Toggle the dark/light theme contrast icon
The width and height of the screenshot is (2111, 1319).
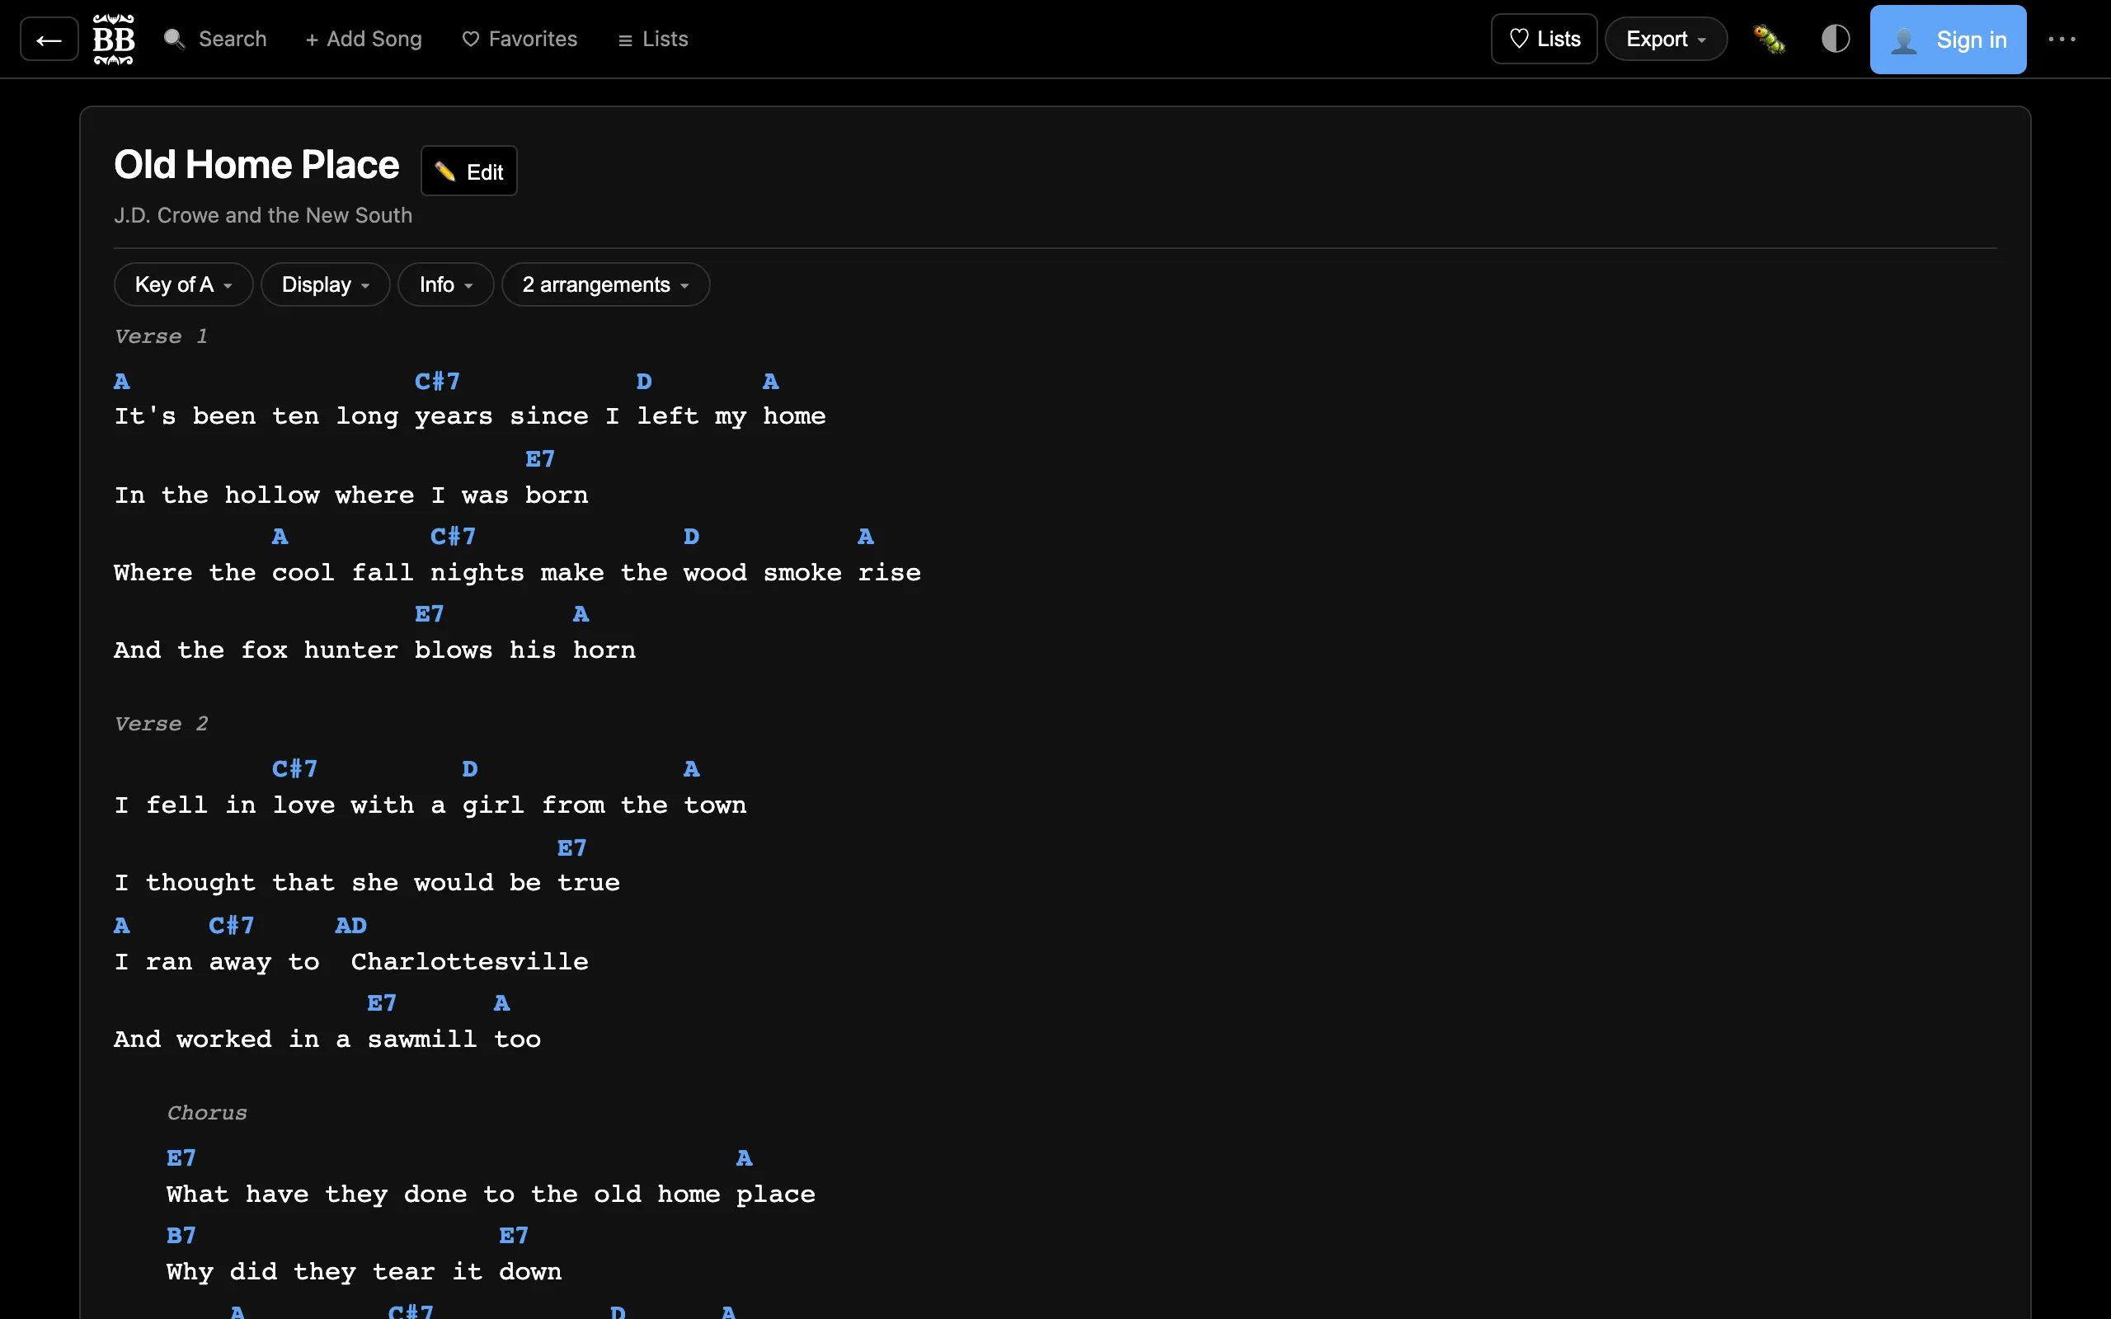pyautogui.click(x=1836, y=40)
